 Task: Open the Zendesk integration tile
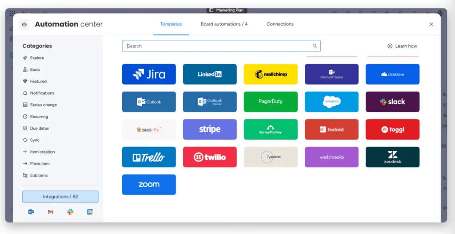[392, 157]
